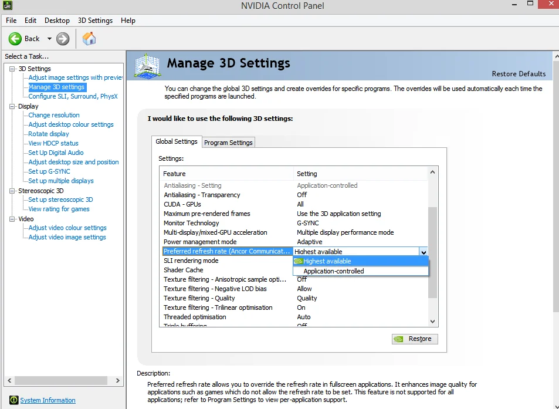The height and width of the screenshot is (409, 559).
Task: Open the Back history dropdown arrow
Action: (x=49, y=39)
